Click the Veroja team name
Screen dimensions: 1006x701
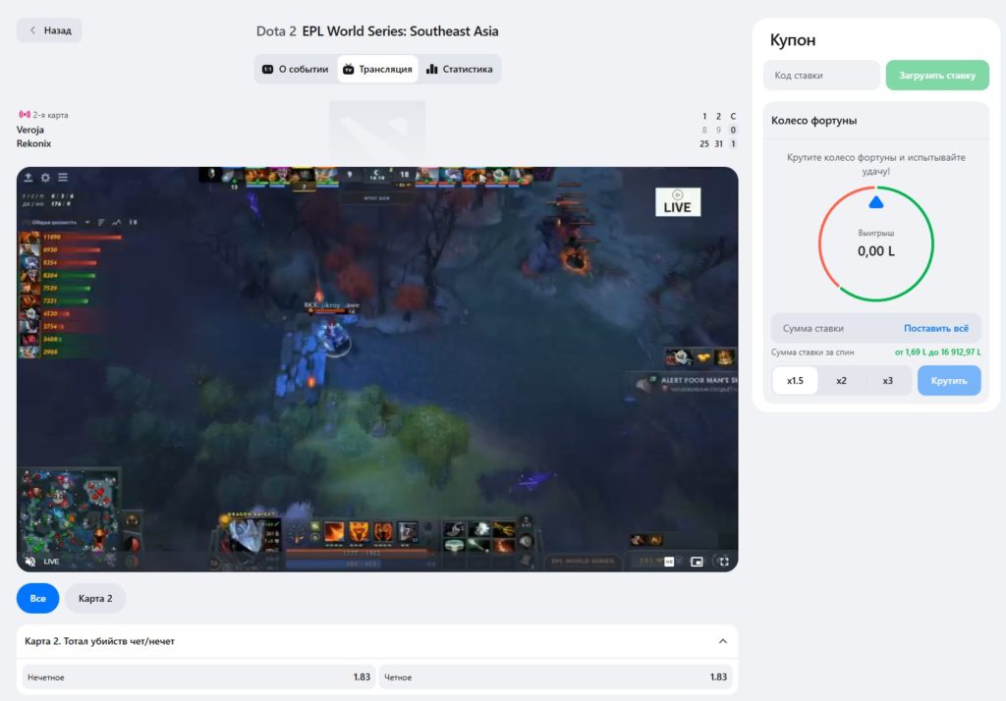click(30, 130)
